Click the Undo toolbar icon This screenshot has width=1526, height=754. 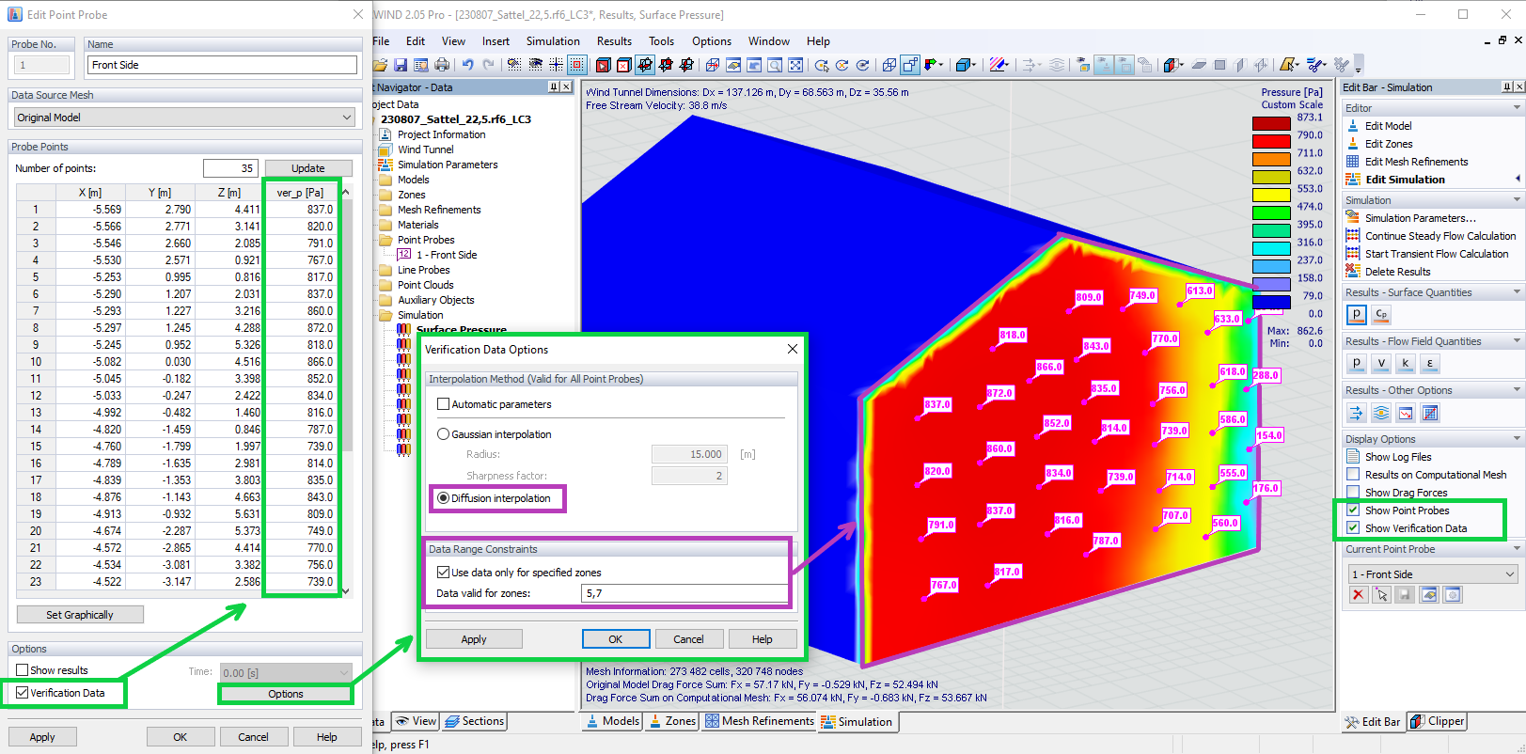click(467, 65)
